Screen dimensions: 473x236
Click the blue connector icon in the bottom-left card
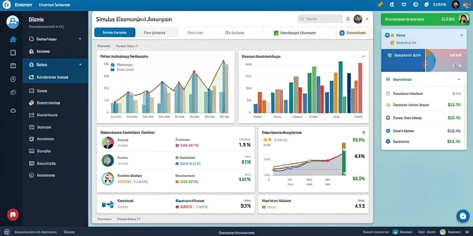pos(107,204)
